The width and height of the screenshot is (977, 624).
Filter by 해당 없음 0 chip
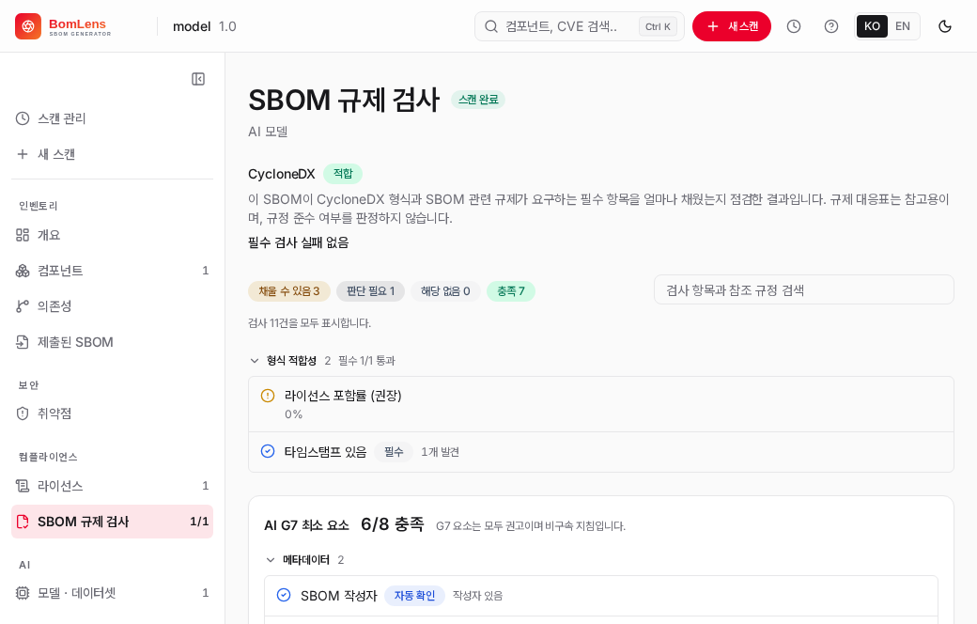pos(445,291)
